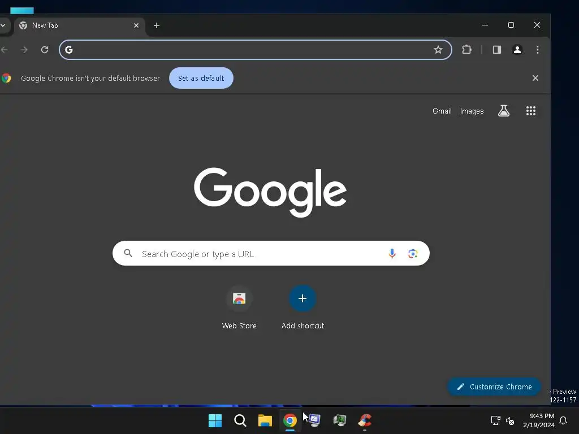
Task: Open the Gmail link
Action: click(x=442, y=111)
